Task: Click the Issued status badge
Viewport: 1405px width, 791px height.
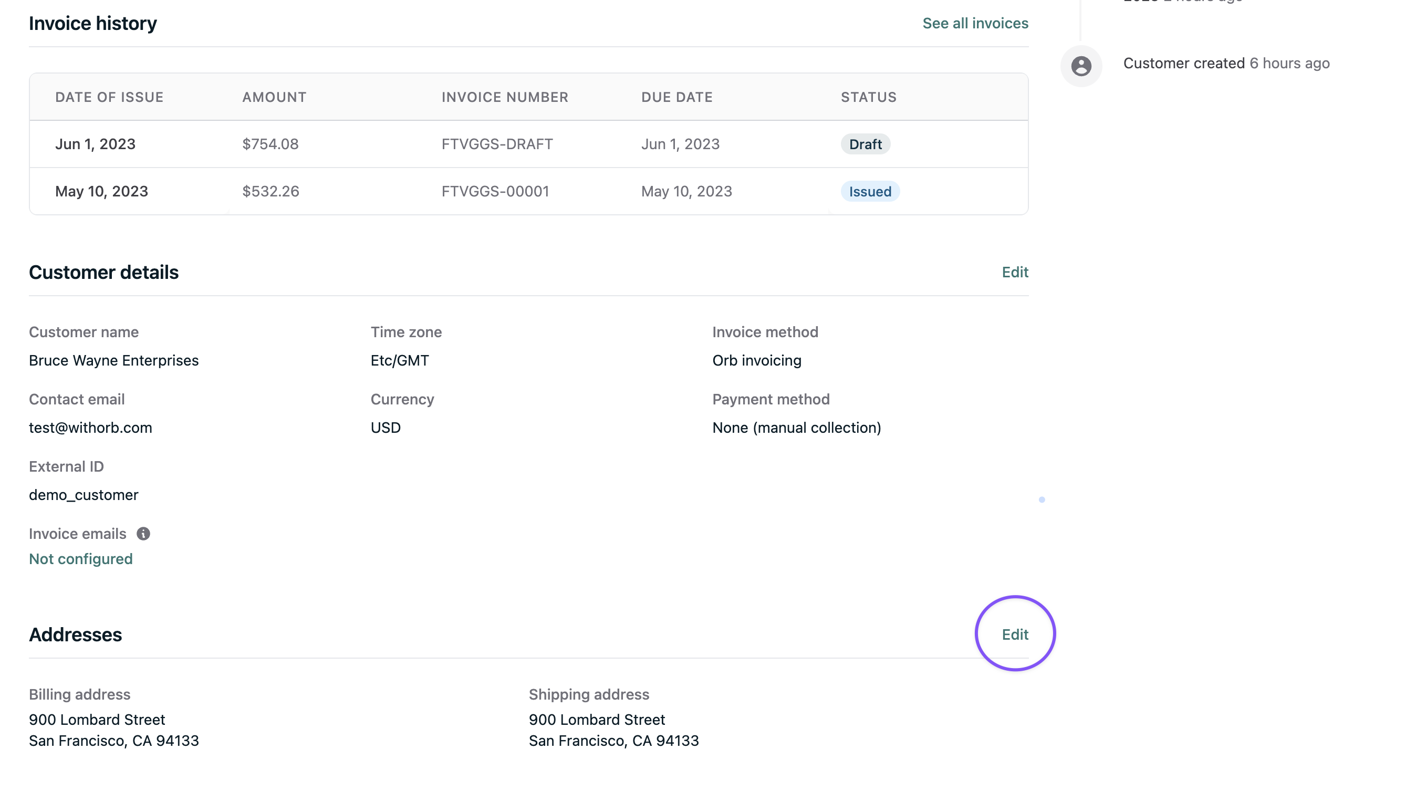Action: (x=870, y=192)
